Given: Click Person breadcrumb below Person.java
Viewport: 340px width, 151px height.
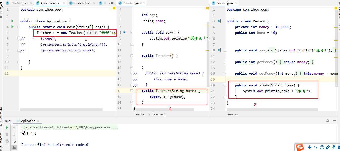Looking at the screenshot, I should (232, 114).
